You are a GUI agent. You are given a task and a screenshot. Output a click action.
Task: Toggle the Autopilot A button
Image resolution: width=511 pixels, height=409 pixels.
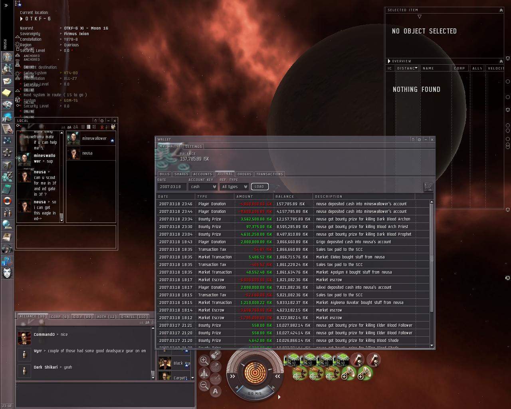pos(216,391)
